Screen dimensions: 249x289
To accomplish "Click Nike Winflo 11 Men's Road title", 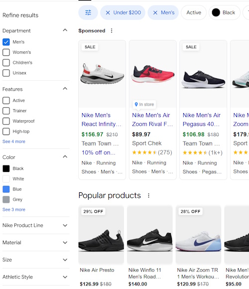I will 145,274.
